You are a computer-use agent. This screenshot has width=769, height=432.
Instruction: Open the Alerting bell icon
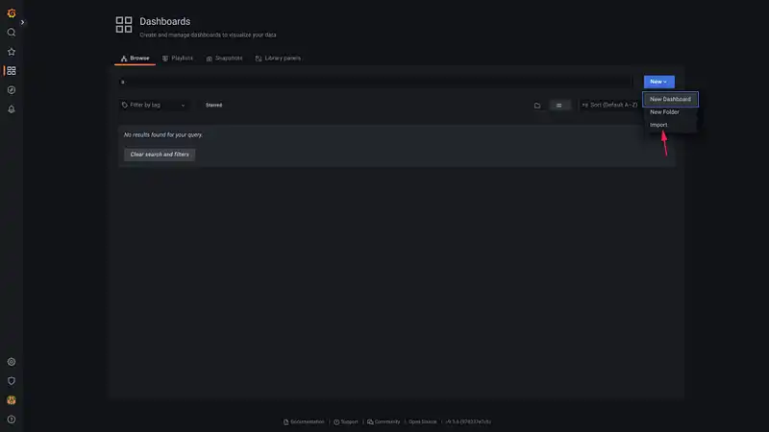point(12,109)
